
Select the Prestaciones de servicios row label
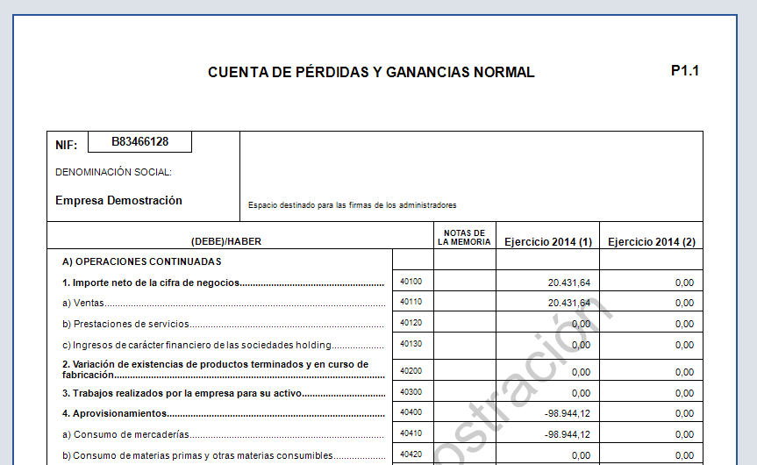pos(125,324)
